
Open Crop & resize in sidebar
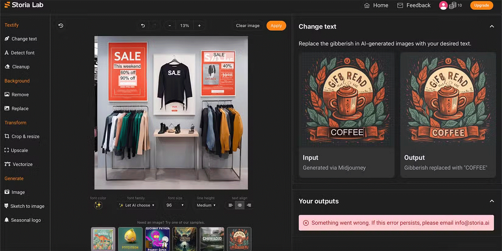click(x=22, y=137)
